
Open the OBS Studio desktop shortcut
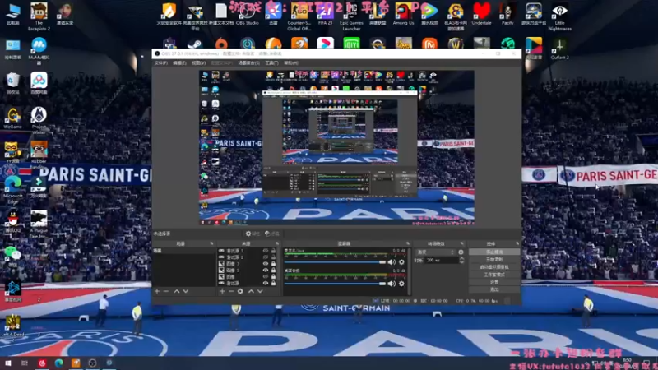pyautogui.click(x=248, y=15)
